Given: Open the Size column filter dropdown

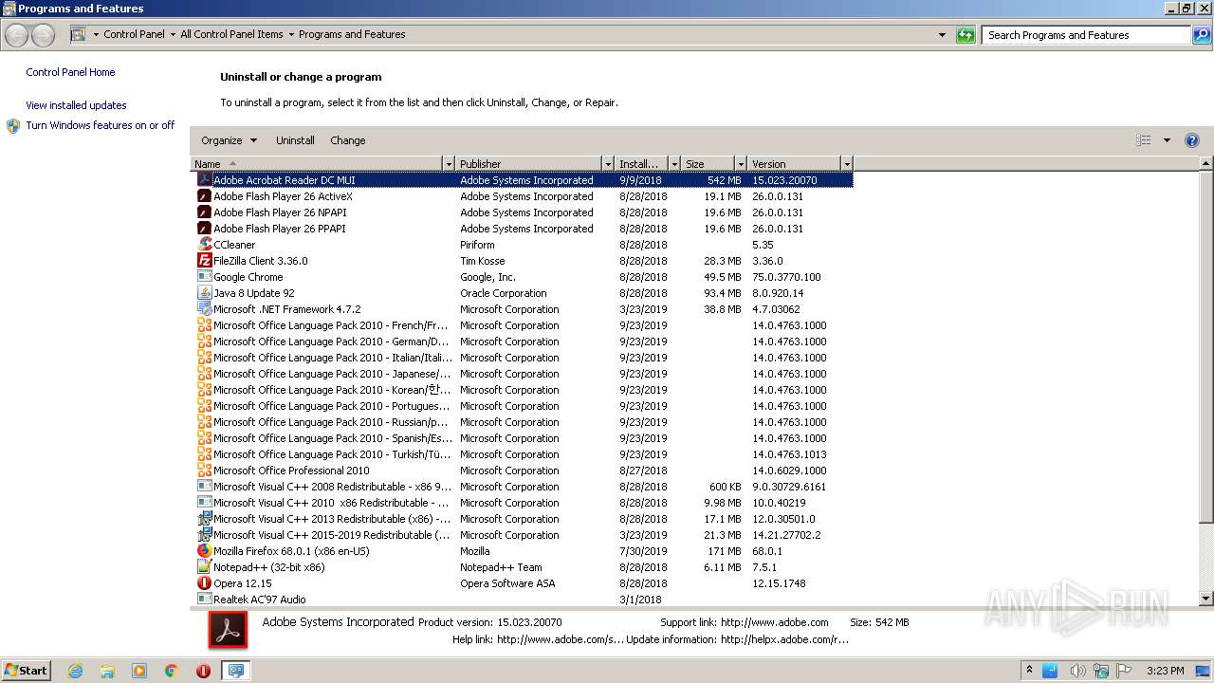Looking at the screenshot, I should [x=740, y=164].
